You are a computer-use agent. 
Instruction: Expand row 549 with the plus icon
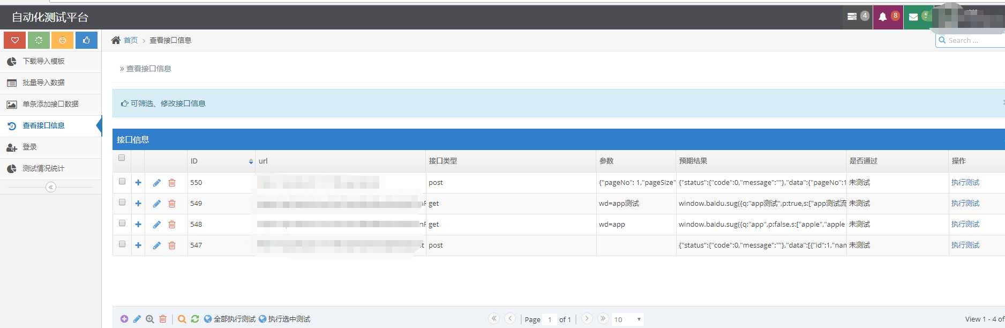pyautogui.click(x=138, y=204)
